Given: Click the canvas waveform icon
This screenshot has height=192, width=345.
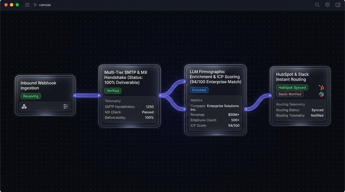Looking at the screenshot, I should click(35, 5).
